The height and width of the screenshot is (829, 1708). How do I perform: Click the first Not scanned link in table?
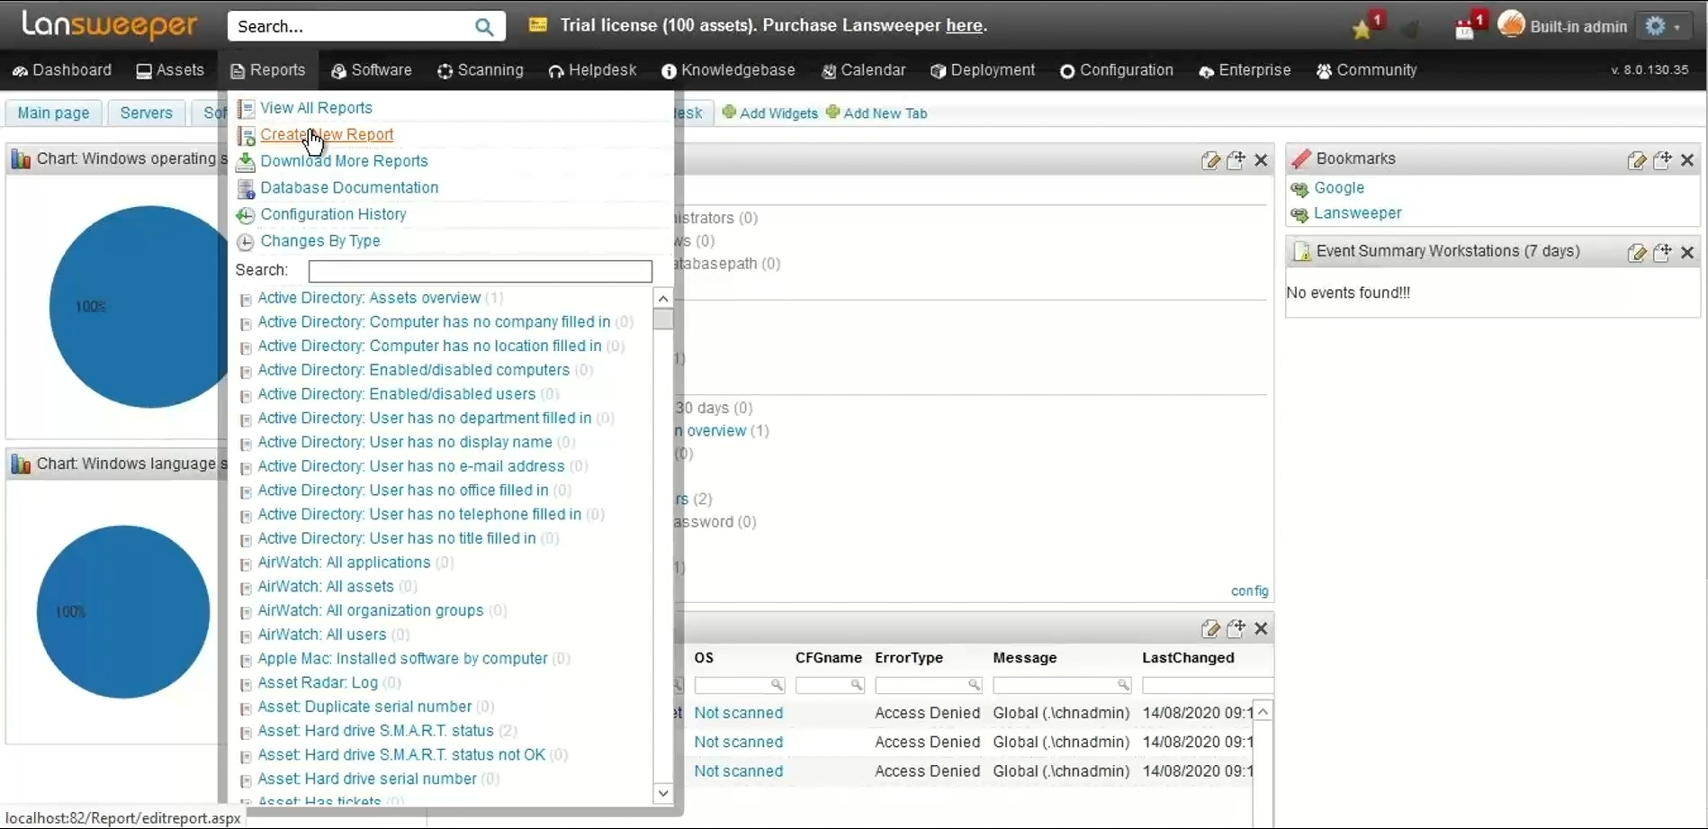tap(738, 713)
